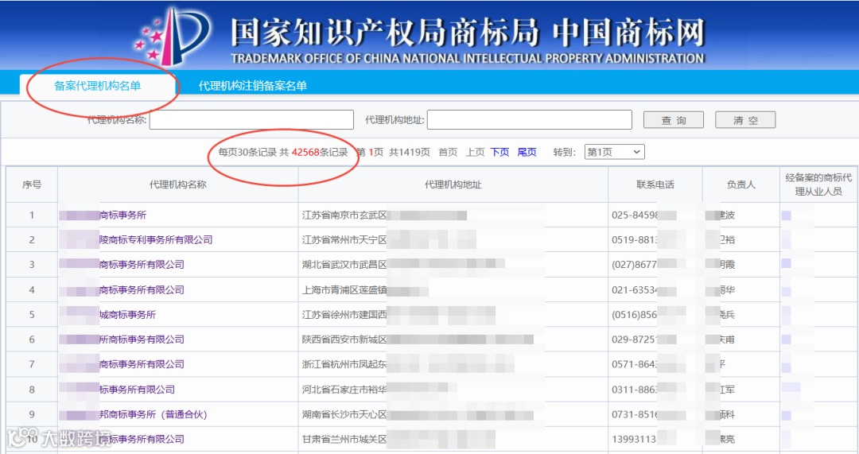Image resolution: width=859 pixels, height=454 pixels.
Task: Open agency link 邦商标事务所 (普通合伙)
Action: pos(153,414)
